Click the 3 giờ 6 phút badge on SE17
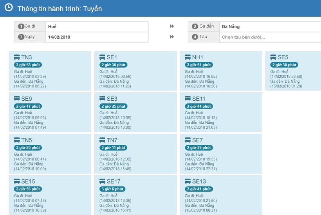 pos(113,189)
